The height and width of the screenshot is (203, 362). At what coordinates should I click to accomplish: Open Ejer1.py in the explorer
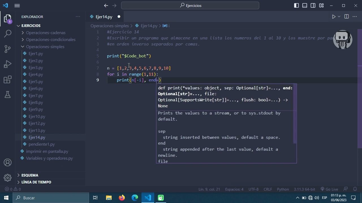point(36,54)
